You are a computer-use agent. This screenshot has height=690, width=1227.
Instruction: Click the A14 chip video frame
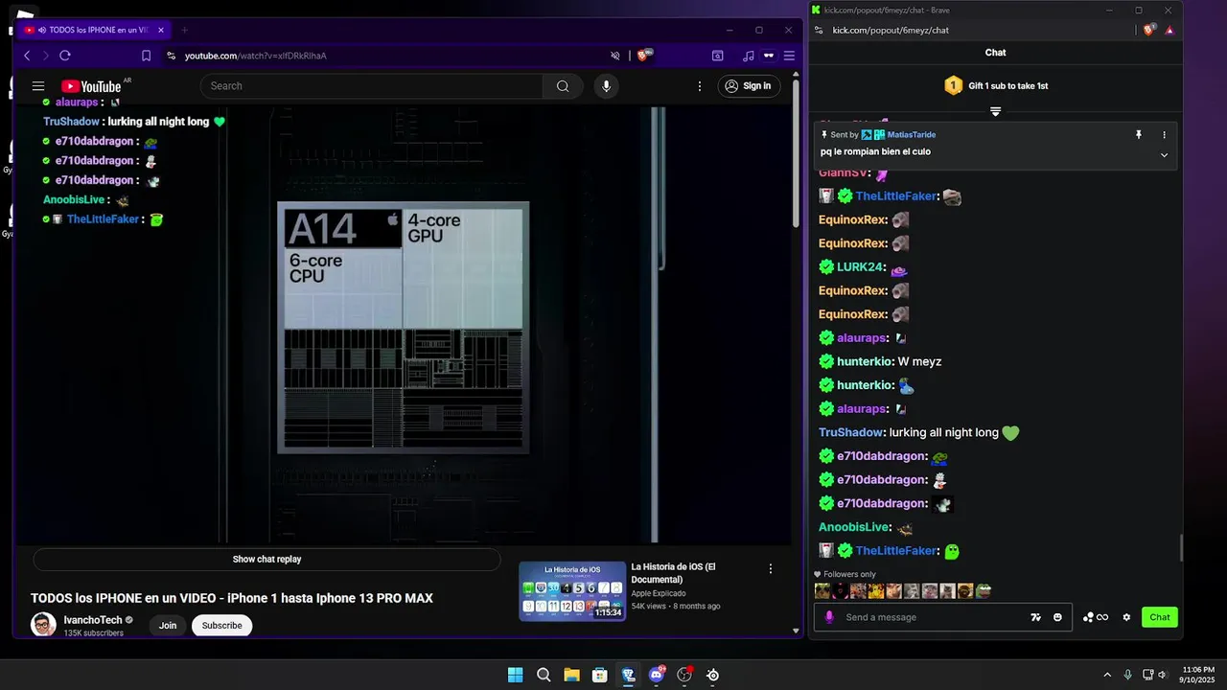coord(403,327)
